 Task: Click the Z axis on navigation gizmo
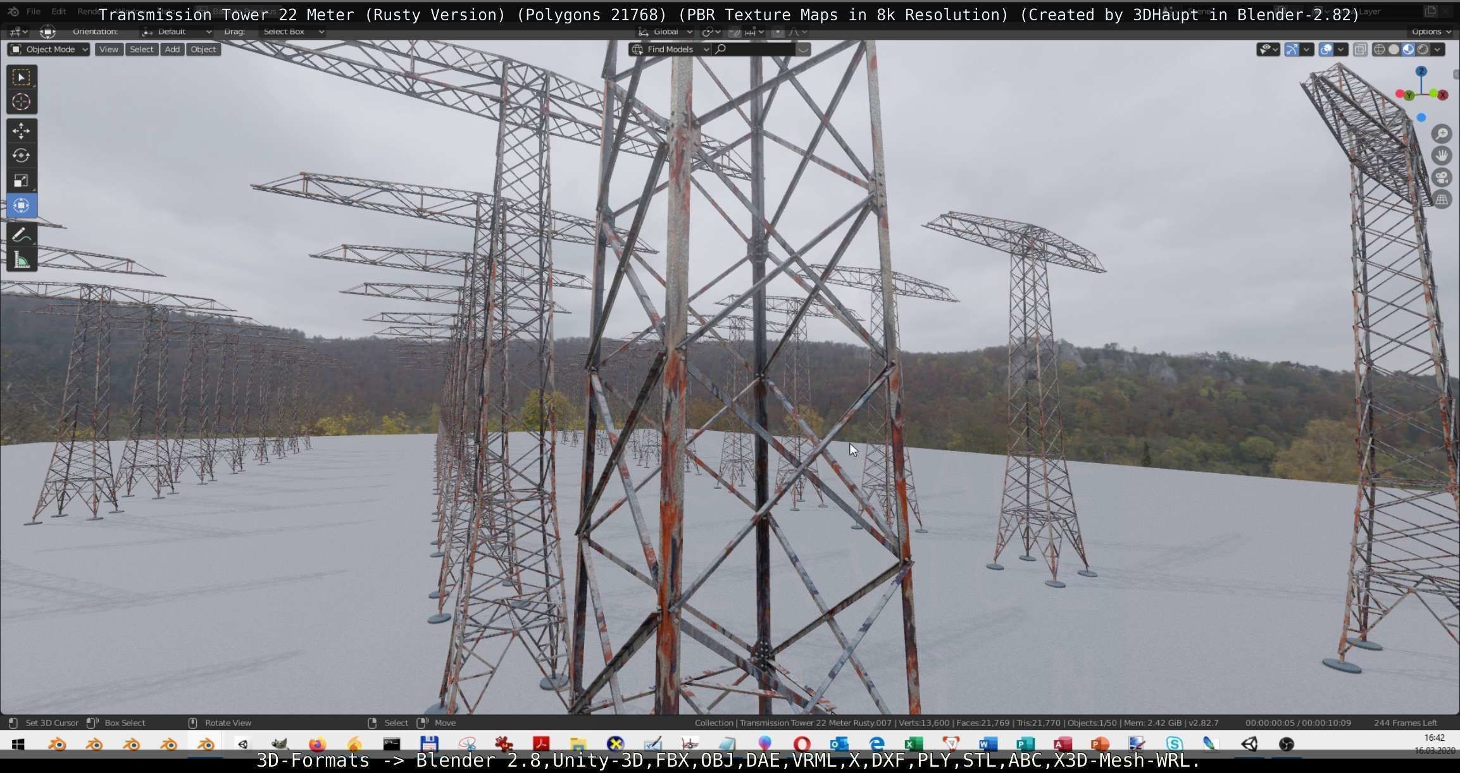1421,71
